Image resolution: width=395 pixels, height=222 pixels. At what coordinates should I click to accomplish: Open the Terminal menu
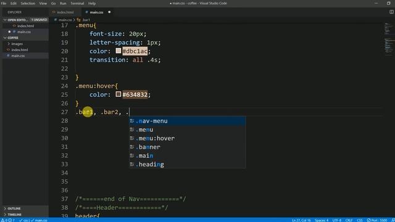pyautogui.click(x=77, y=3)
